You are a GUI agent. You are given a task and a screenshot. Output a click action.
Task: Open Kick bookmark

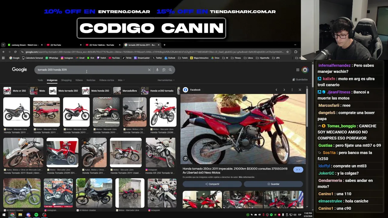click(x=91, y=58)
